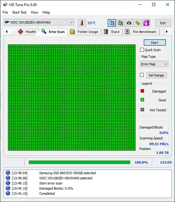
Task: Click the [13:49.04] log timestamp
Action: pyautogui.click(x=19, y=173)
